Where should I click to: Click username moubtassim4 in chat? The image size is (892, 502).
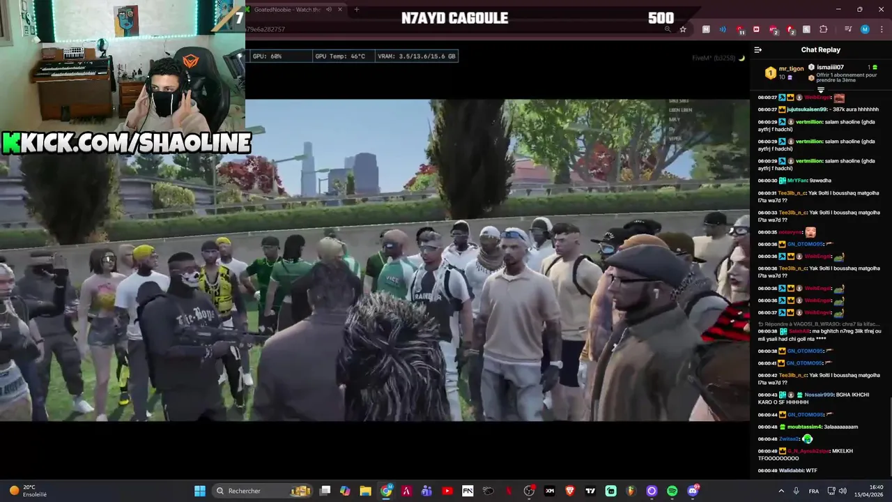point(803,427)
